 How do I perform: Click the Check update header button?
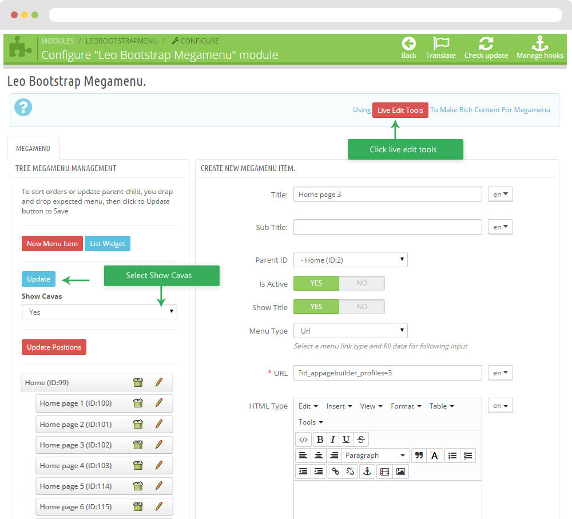coord(486,48)
